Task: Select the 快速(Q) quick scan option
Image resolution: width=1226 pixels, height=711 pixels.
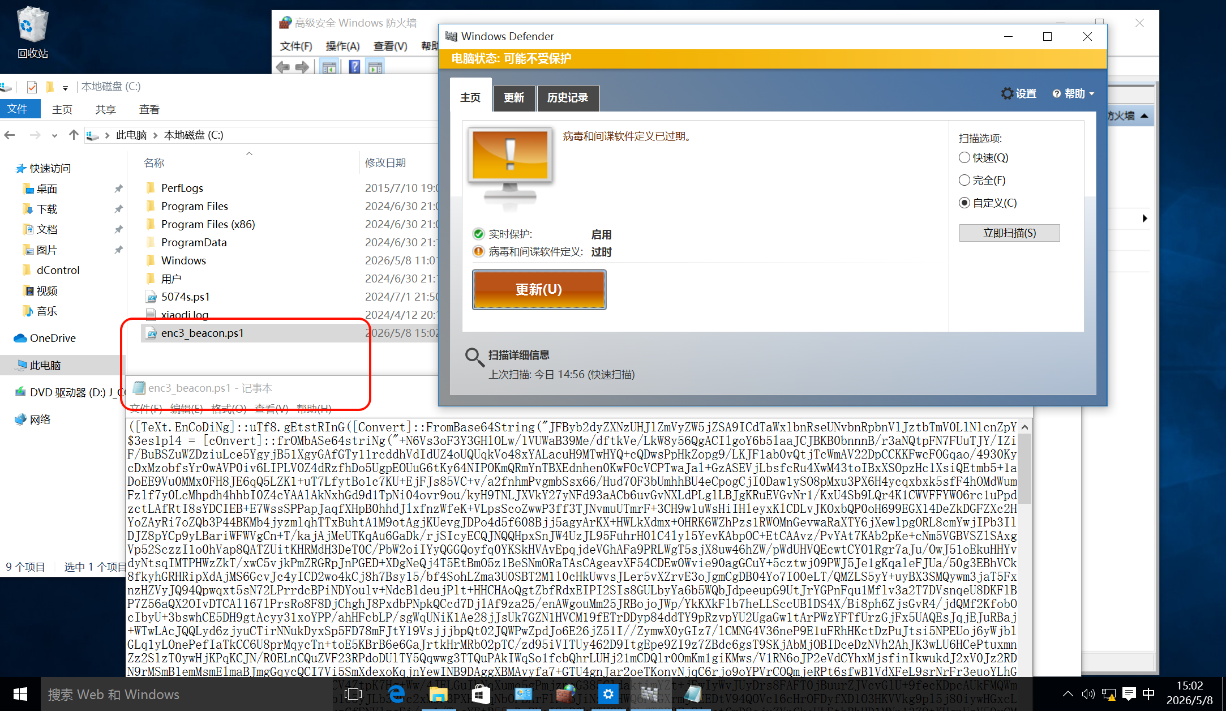Action: pos(964,158)
